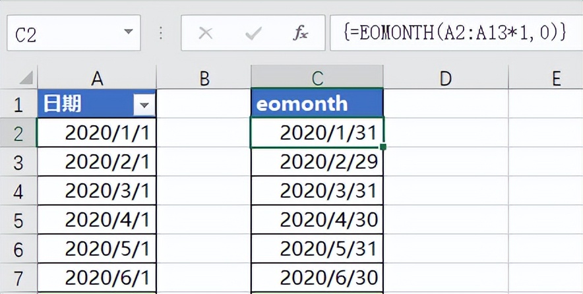Screen dimensions: 583x294
Task: Click the formula bar options dots handle
Action: [x=161, y=34]
